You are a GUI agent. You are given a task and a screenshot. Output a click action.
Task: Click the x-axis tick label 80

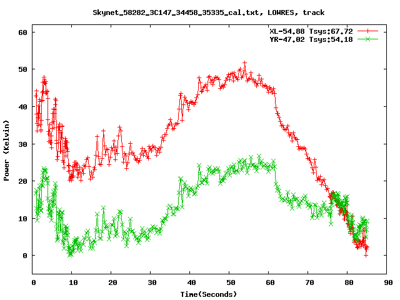point(349,282)
